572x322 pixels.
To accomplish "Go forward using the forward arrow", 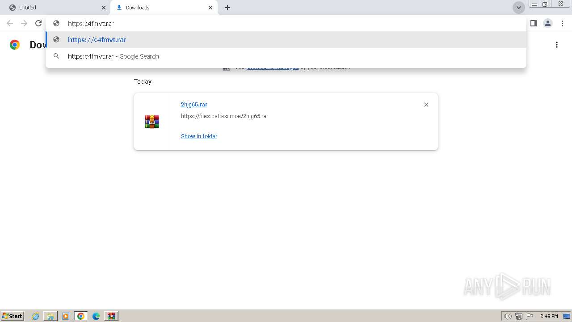I will click(x=24, y=23).
